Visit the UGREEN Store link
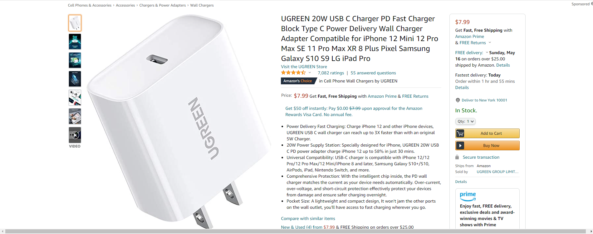Viewport: 593px width, 234px height. (x=304, y=67)
